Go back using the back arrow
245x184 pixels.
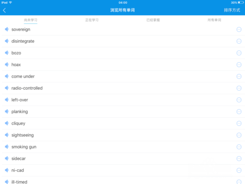[x=4, y=10]
